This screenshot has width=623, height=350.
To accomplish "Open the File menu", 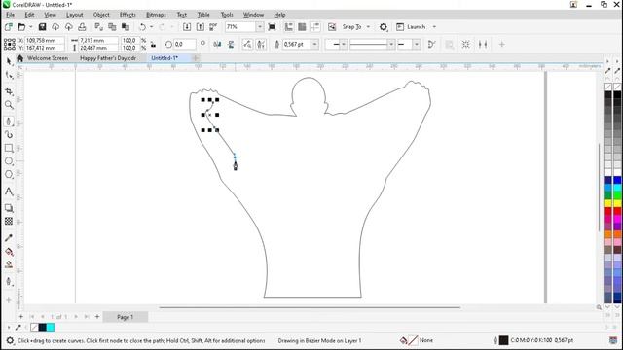I will (x=10, y=15).
